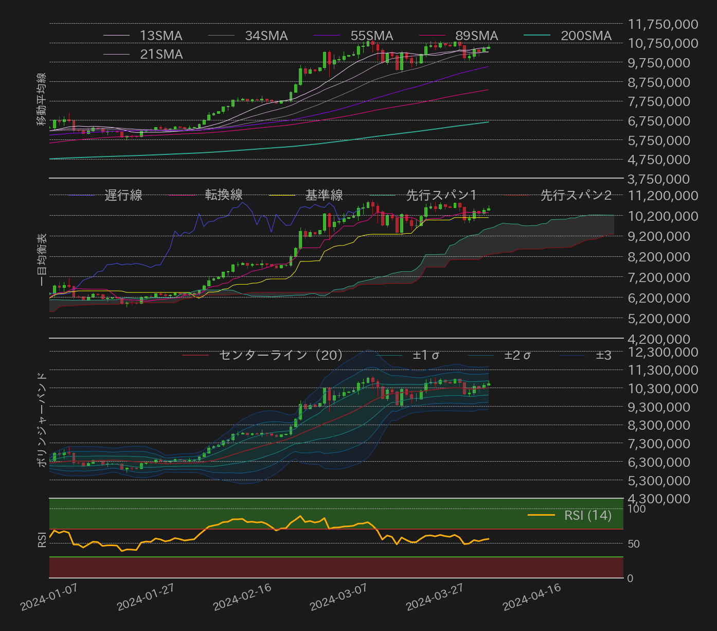The width and height of the screenshot is (717, 631).
Task: Click the 移動平均線 axis title
Action: (x=41, y=99)
